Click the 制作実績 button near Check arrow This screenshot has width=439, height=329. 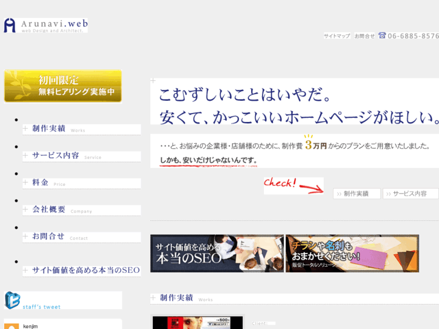tap(357, 194)
